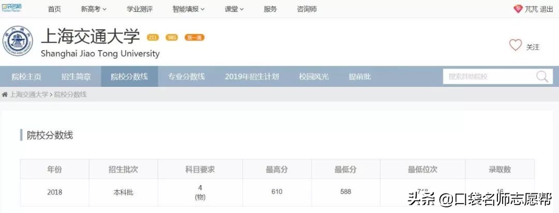Open the 服务 menu item

point(270,10)
